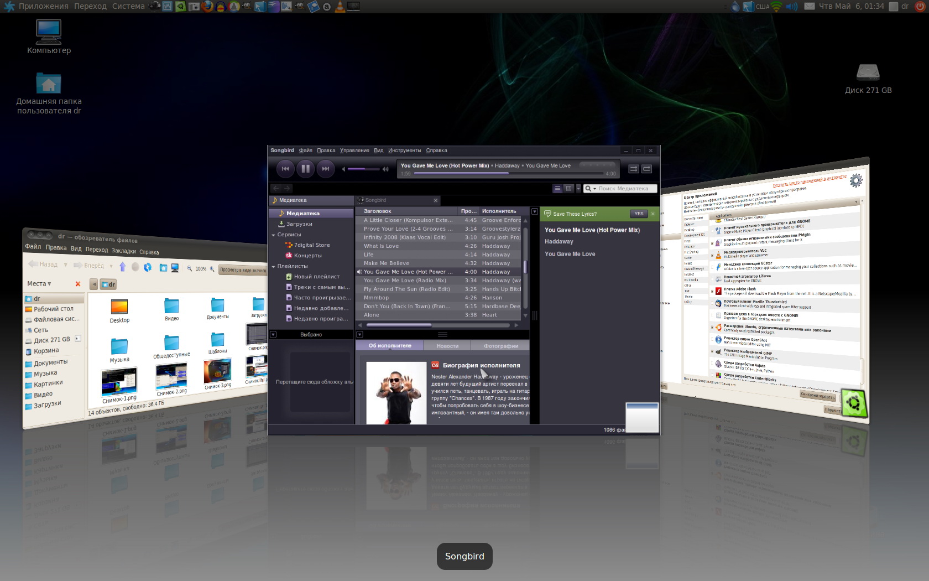Select the track Mmmbop
Viewport: 929px width, 581px height.
tap(439, 298)
